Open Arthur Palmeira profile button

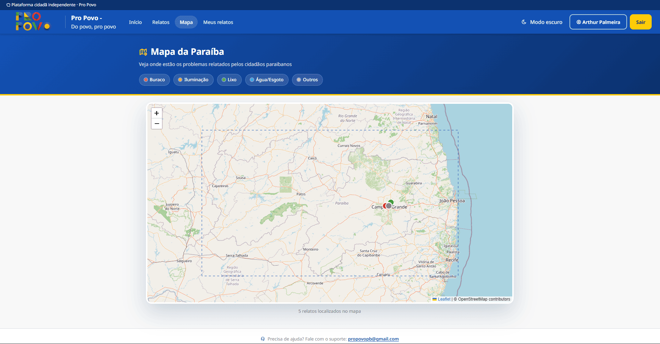(x=598, y=22)
